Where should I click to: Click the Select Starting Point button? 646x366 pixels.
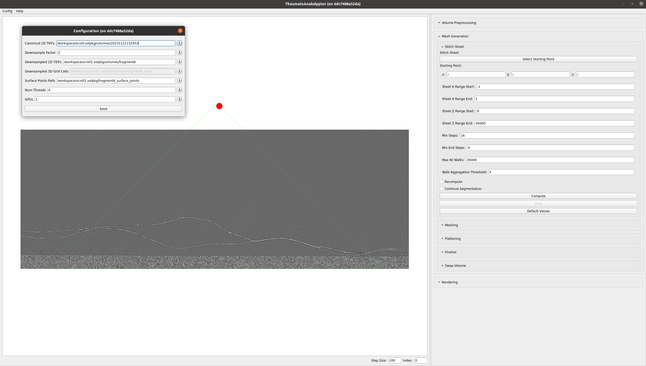coord(538,59)
